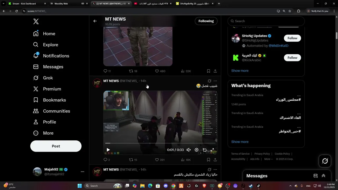Seek on the video progress bar
338x190 pixels.
[x=160, y=143]
